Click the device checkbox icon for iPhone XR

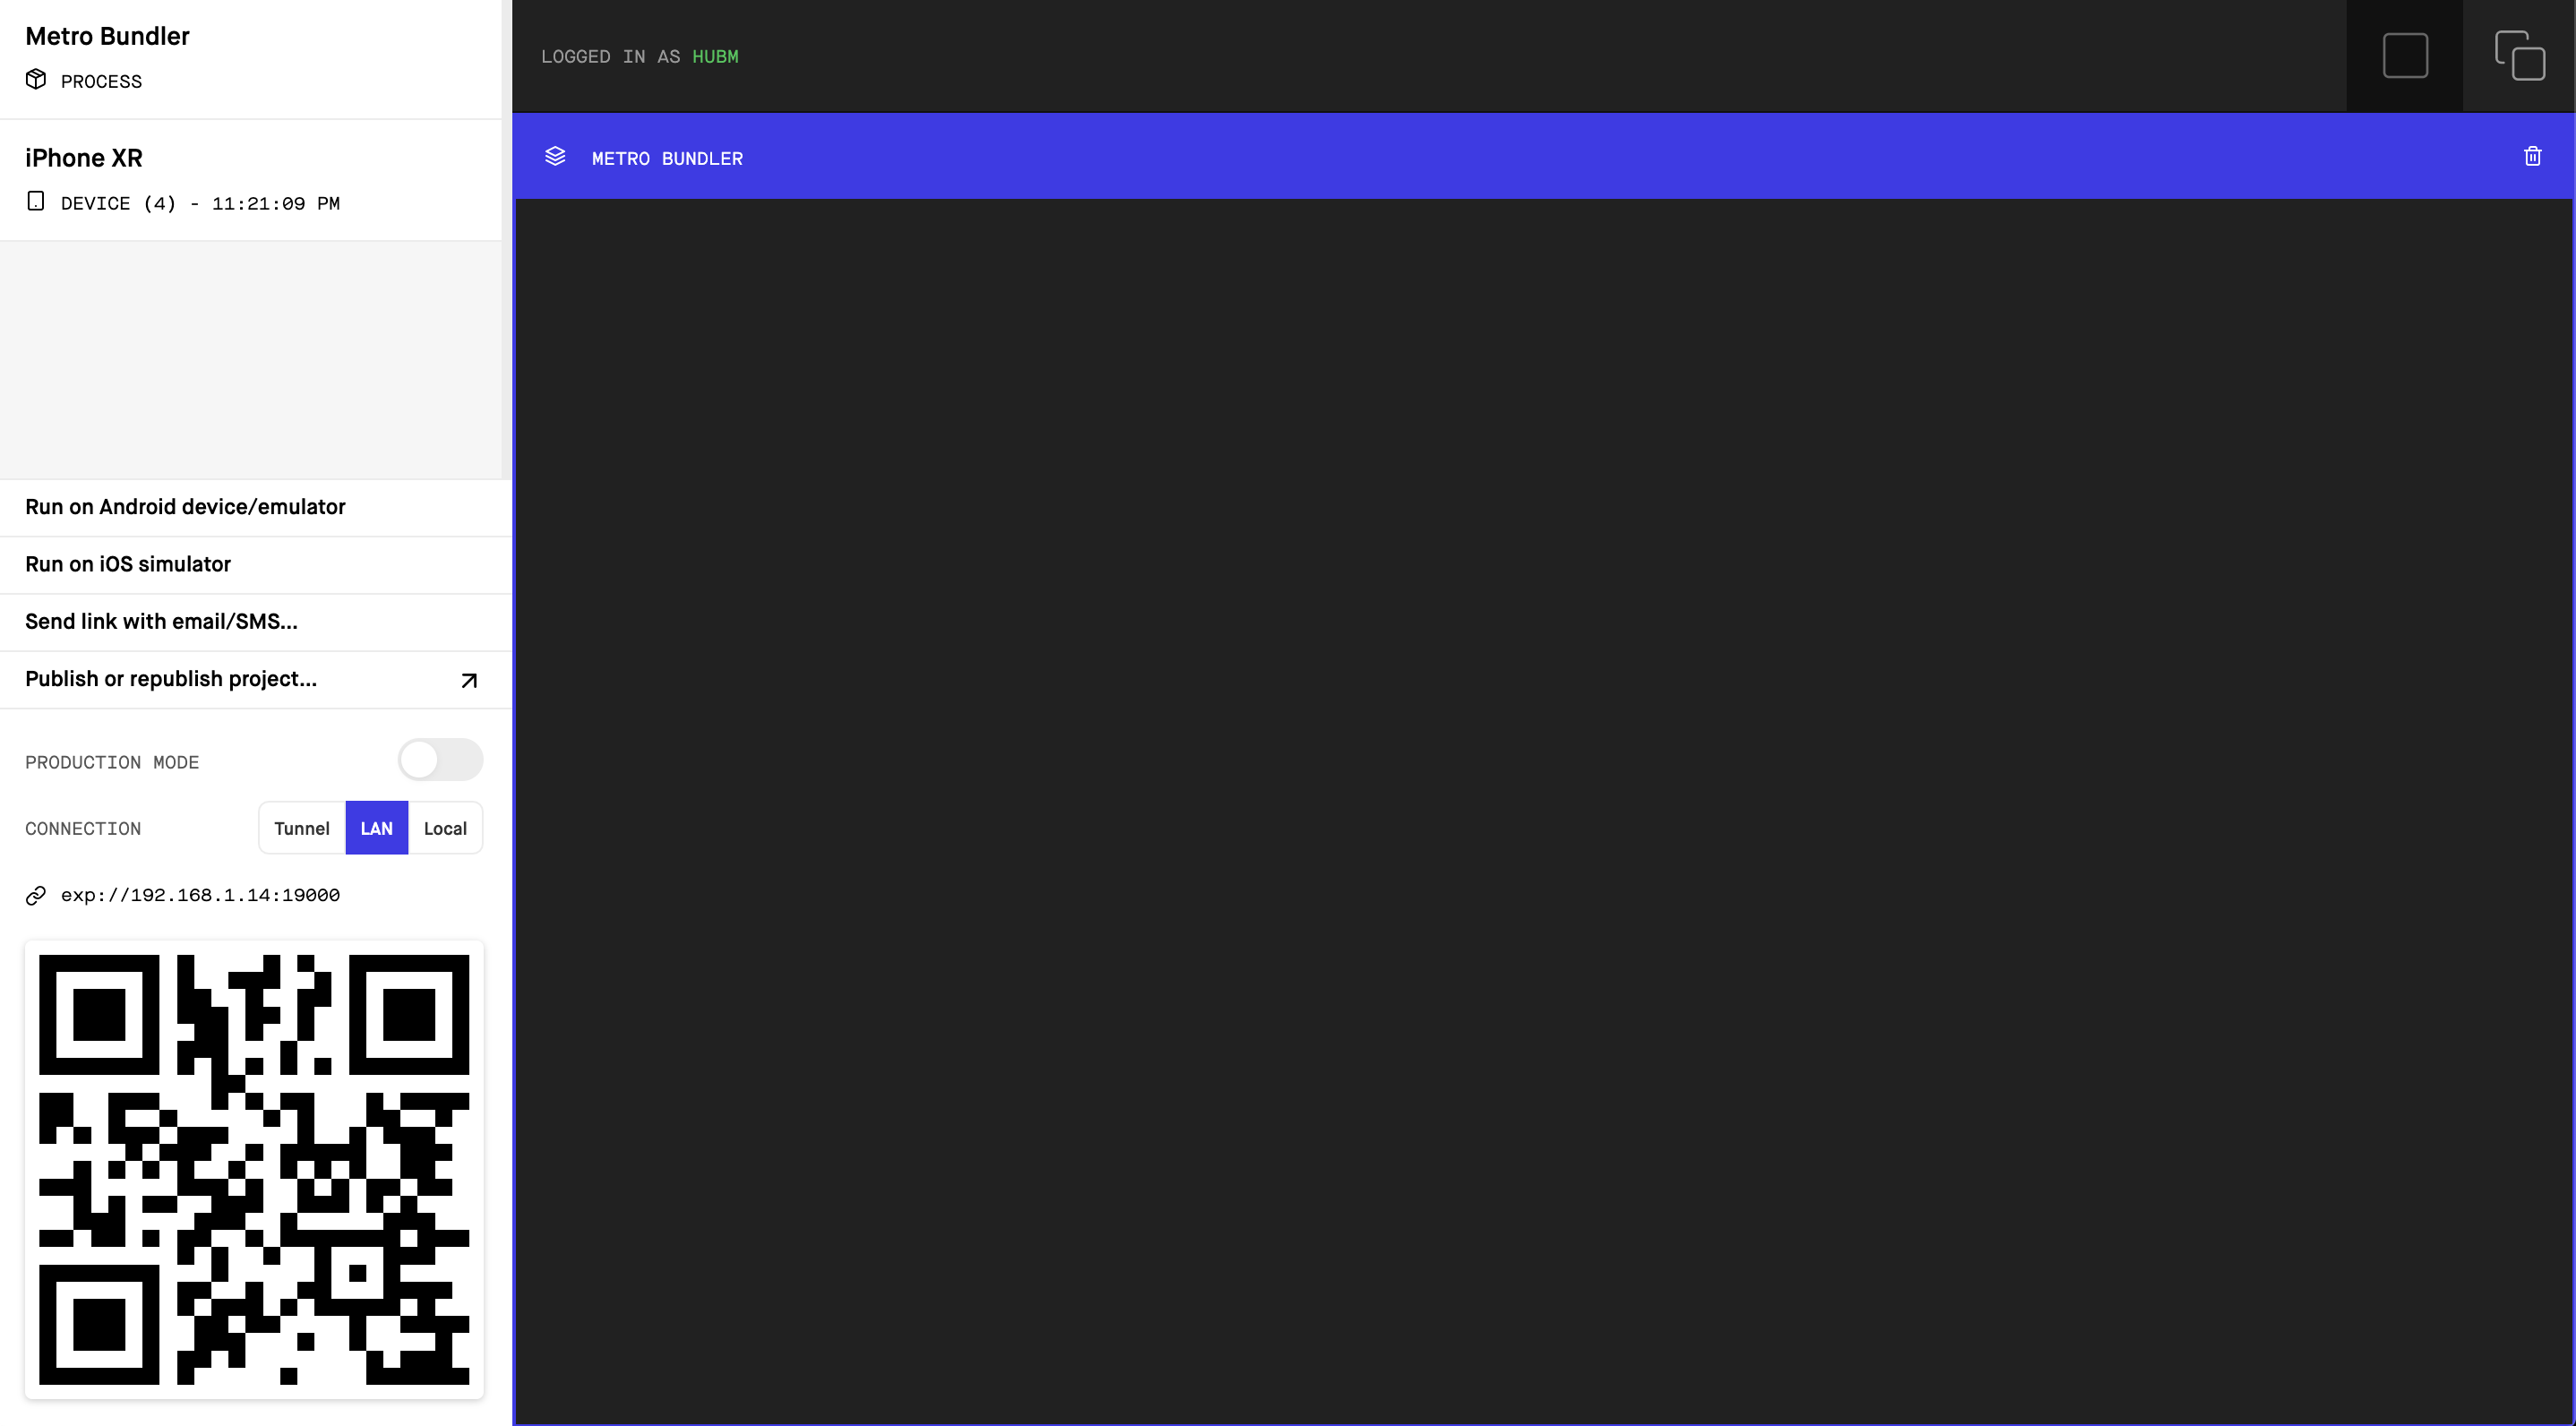pos(37,202)
